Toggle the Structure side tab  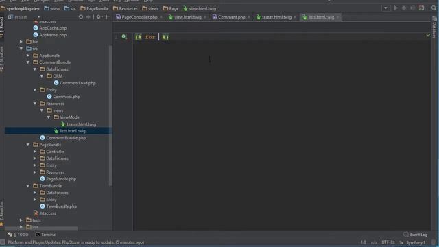coord(1,59)
